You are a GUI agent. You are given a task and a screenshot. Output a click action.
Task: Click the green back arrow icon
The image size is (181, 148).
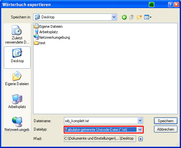pos(124,17)
